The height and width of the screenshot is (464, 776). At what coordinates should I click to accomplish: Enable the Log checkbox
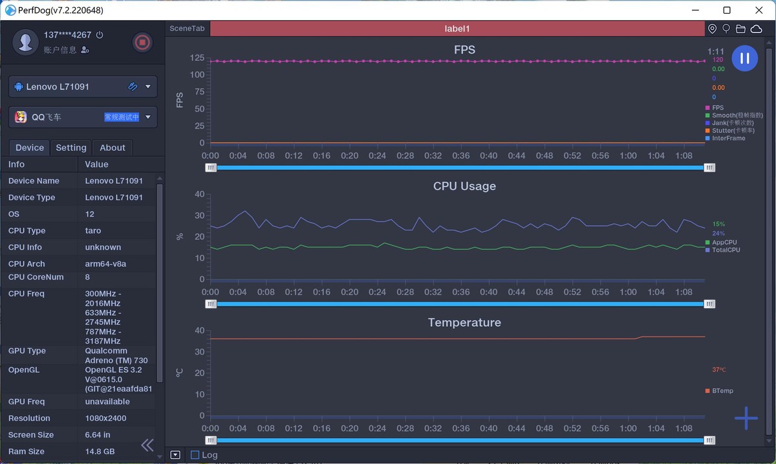pos(195,455)
